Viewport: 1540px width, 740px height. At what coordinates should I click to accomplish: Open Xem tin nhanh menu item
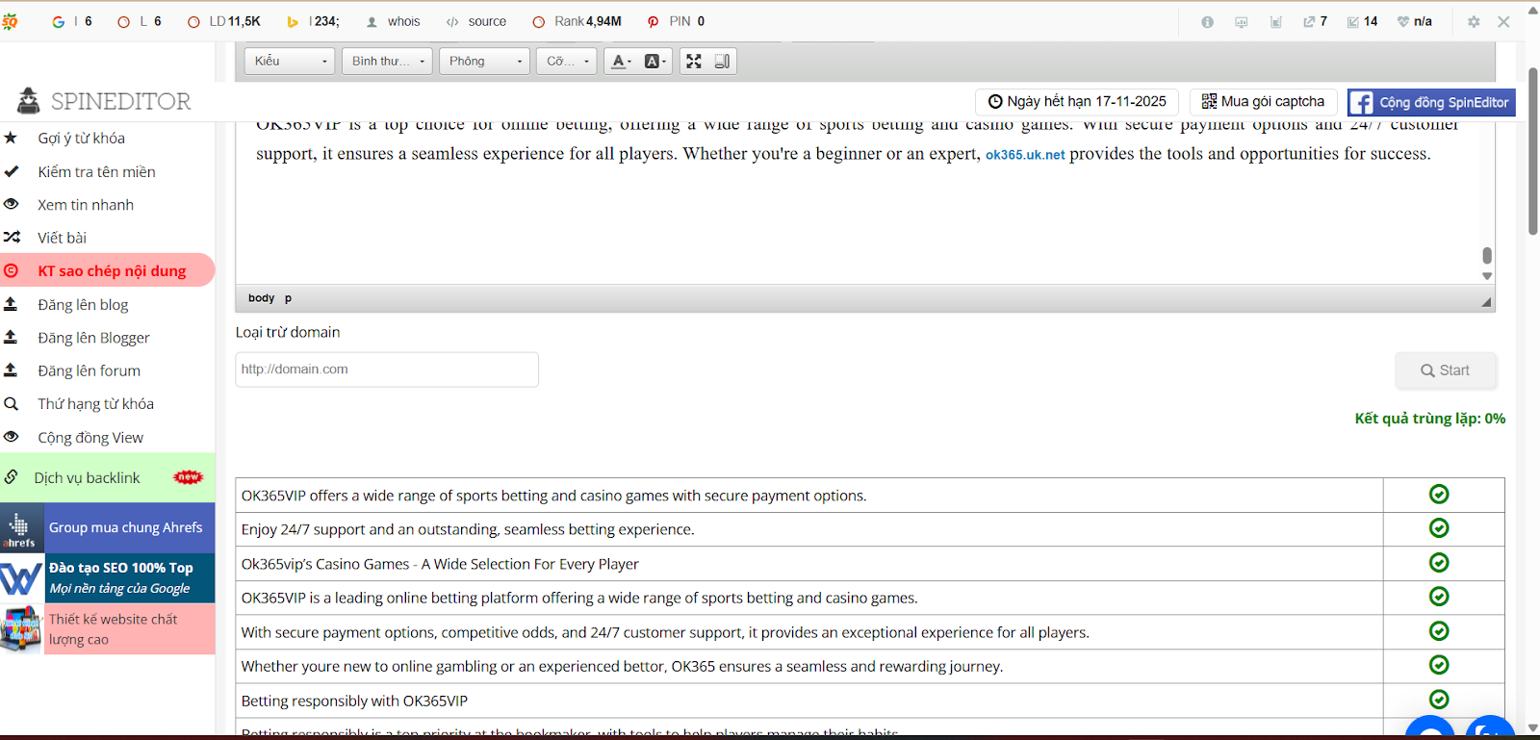click(x=86, y=205)
